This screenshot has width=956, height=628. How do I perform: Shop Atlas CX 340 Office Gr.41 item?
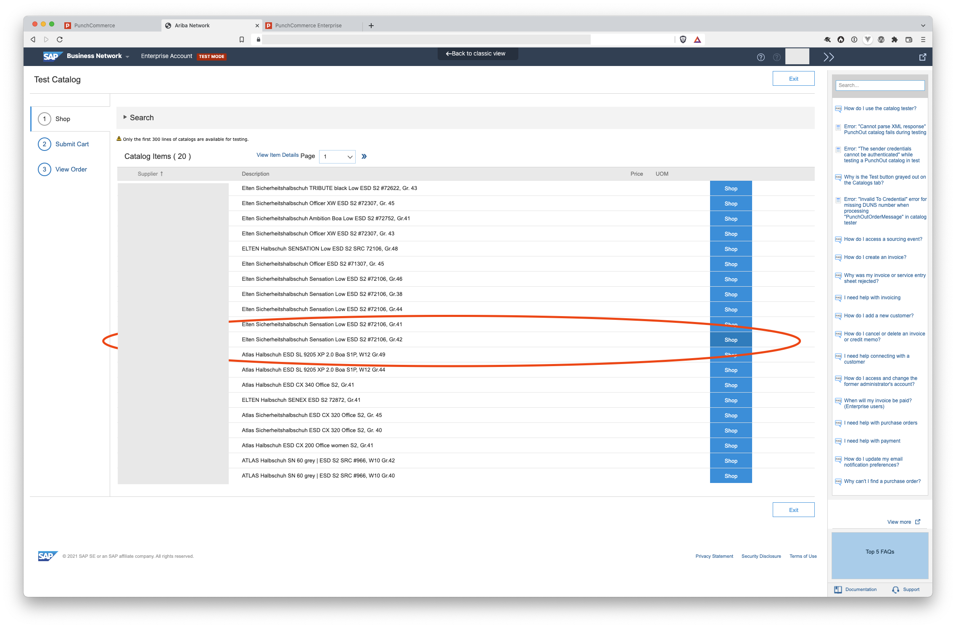(x=731, y=385)
